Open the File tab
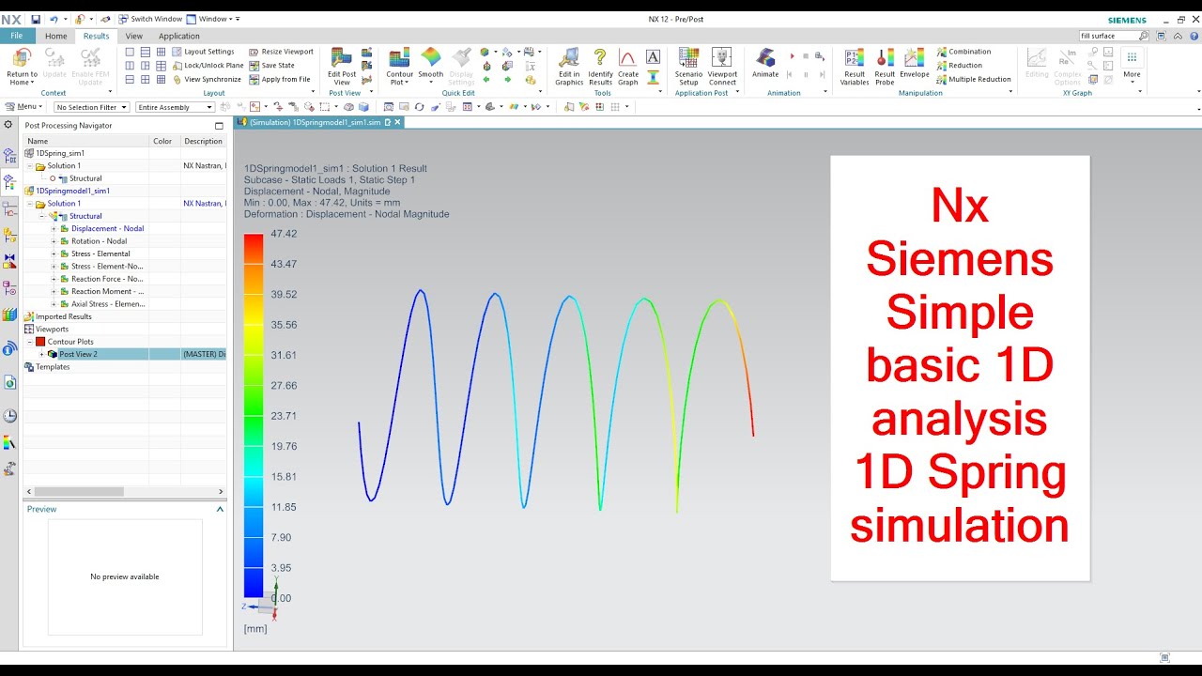1202x676 pixels. (18, 36)
